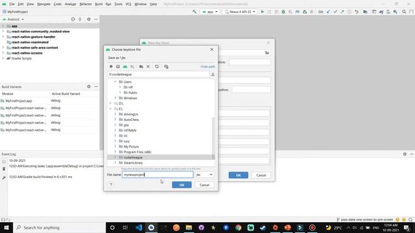Toggle show hidden files icon

(x=166, y=67)
